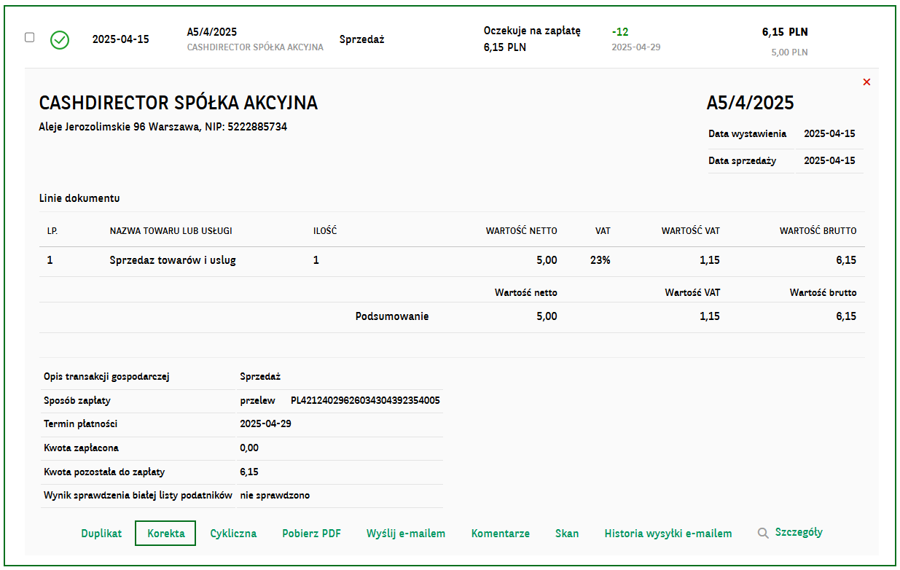Image resolution: width=900 pixels, height=570 pixels.
Task: Open the Cykliczna option
Action: 233,534
